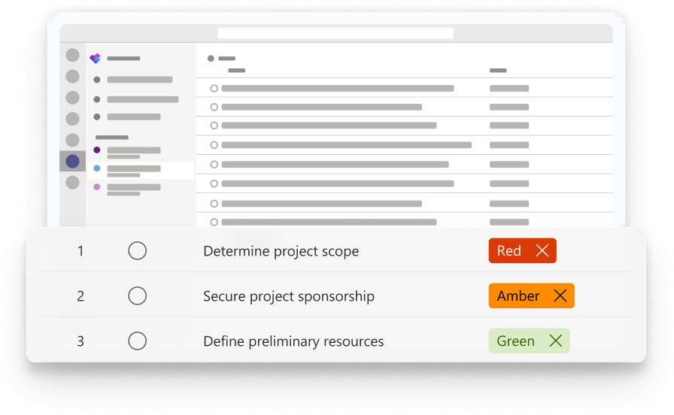Select row number 1 in task grid

coord(80,251)
